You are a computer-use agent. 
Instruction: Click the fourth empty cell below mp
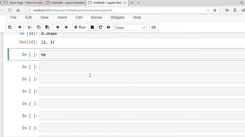coord(142,104)
